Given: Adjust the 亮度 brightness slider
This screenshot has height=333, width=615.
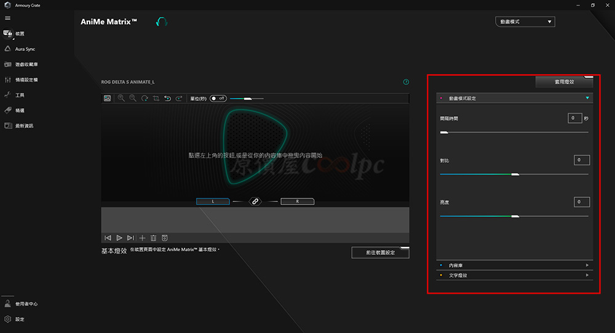Looking at the screenshot, I should tap(514, 216).
